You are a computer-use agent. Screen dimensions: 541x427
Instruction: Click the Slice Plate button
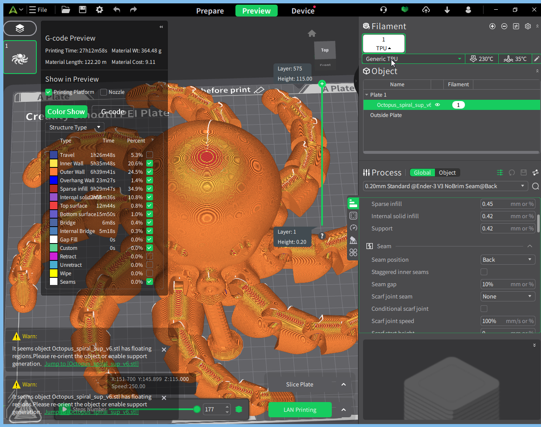click(x=300, y=384)
